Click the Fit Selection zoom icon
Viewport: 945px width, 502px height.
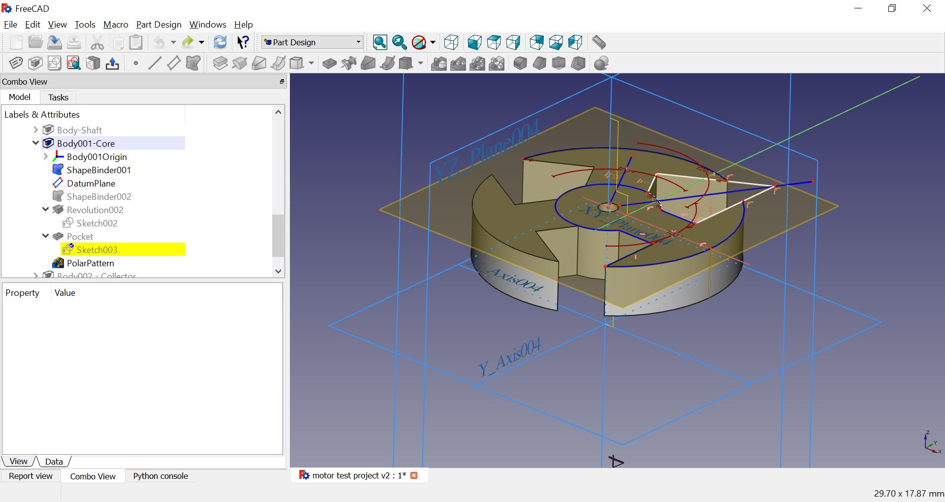399,42
